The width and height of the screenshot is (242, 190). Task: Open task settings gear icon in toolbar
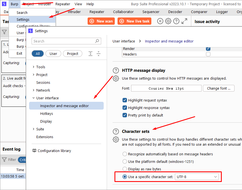(x=168, y=21)
